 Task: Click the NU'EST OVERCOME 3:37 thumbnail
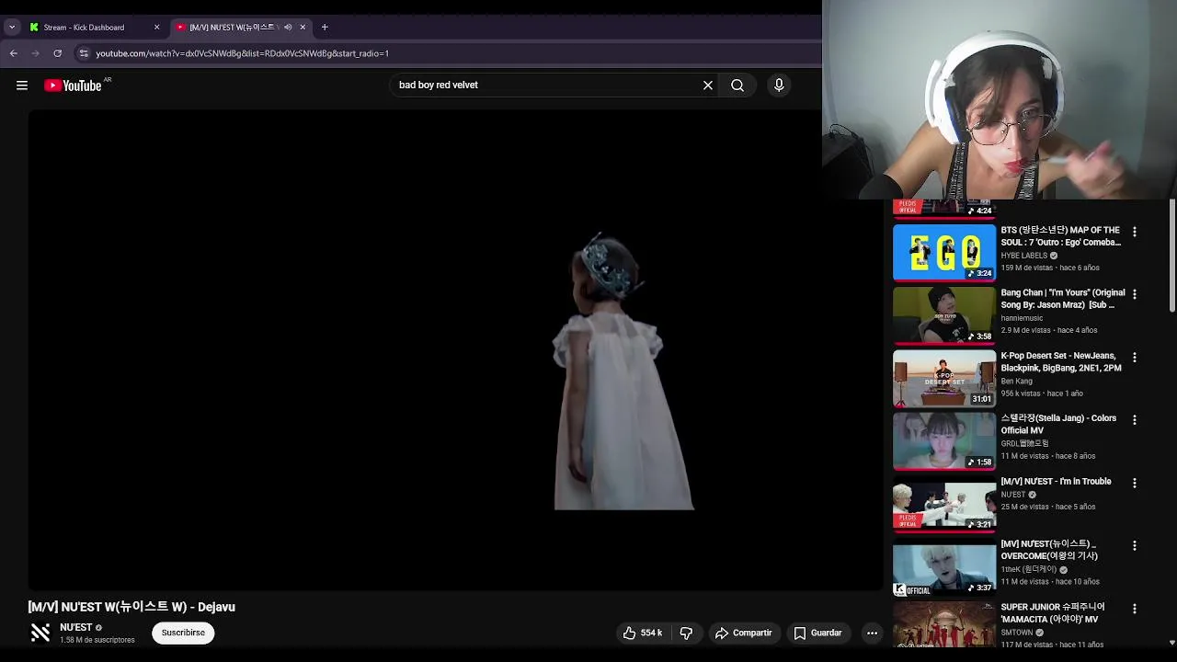coord(944,566)
